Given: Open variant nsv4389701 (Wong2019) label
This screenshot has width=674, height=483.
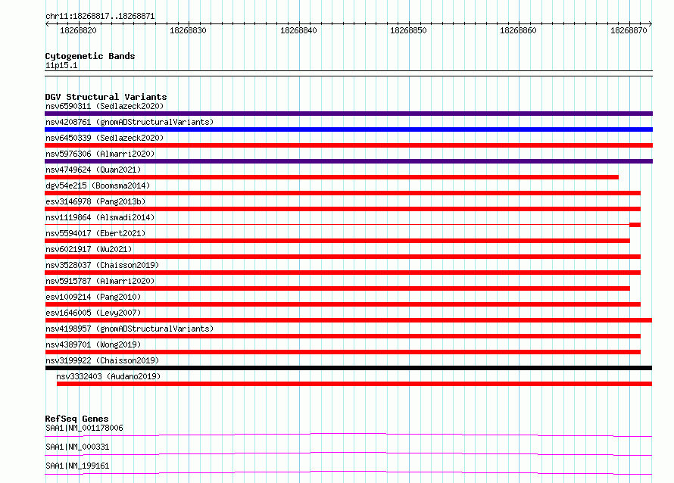Looking at the screenshot, I should click(93, 344).
